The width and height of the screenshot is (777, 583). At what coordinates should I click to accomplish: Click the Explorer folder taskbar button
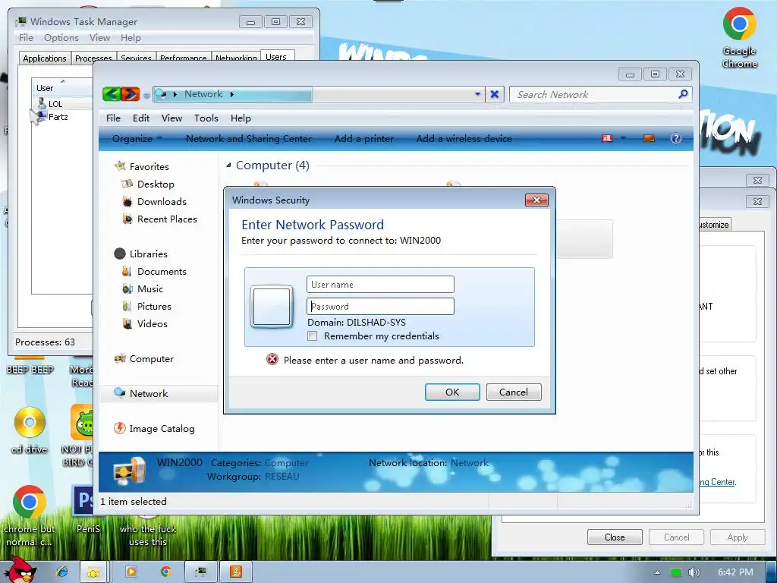point(93,572)
